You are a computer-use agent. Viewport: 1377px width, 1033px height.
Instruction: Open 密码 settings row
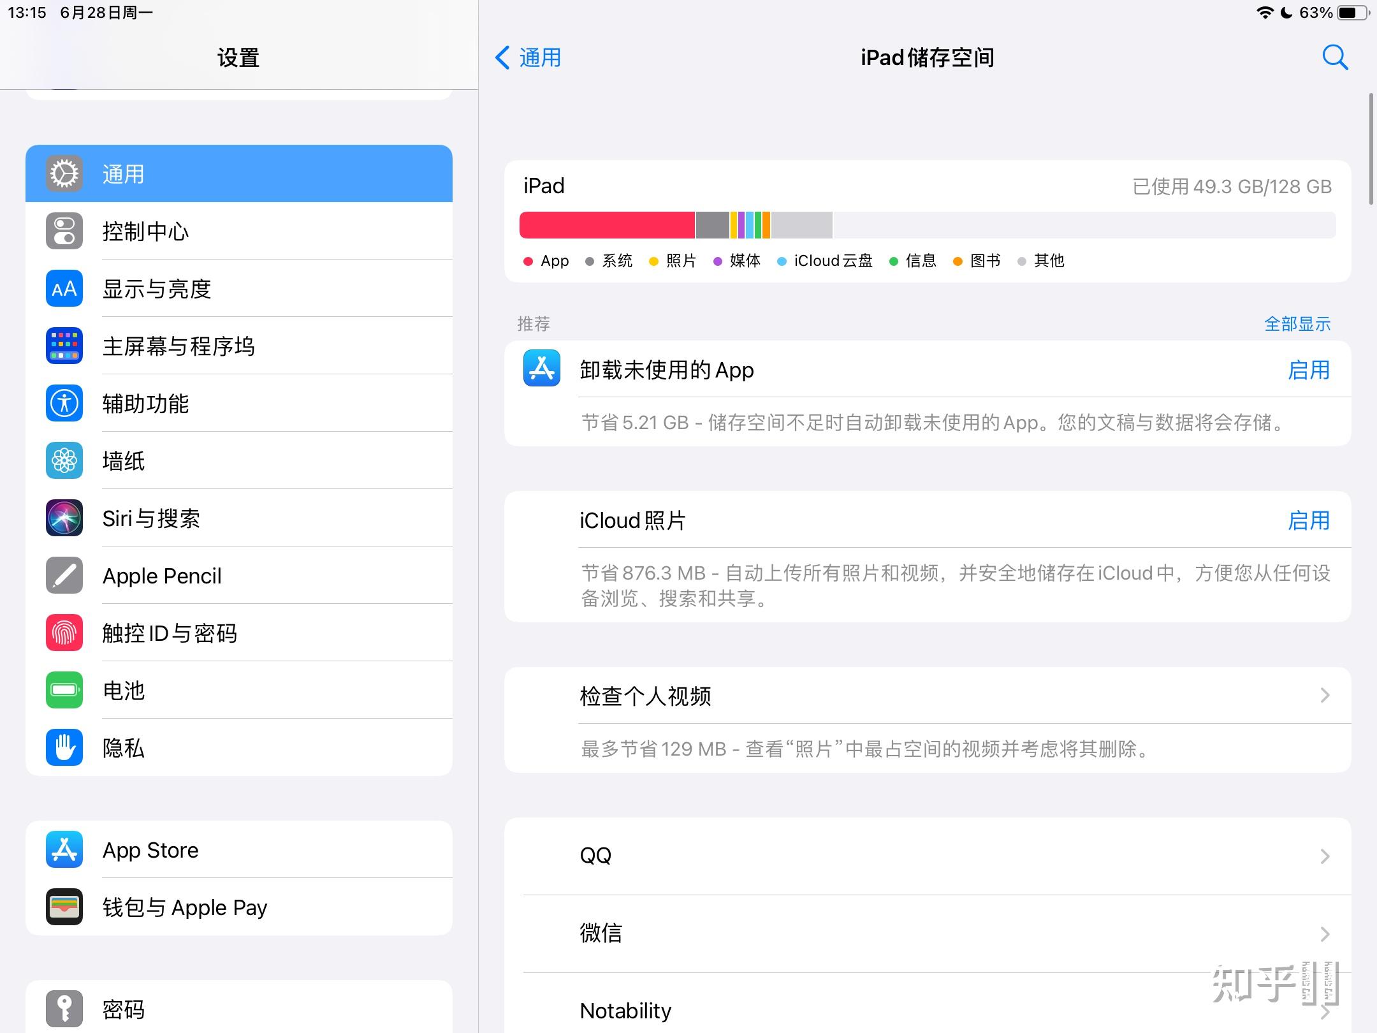(239, 1007)
